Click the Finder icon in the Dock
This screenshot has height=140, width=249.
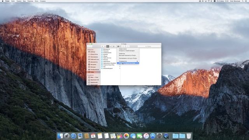click(60, 136)
